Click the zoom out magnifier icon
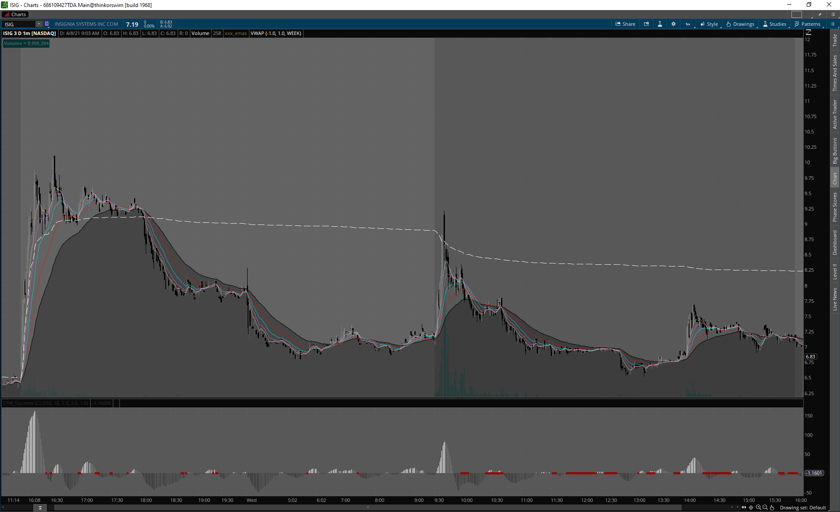 click(765, 508)
